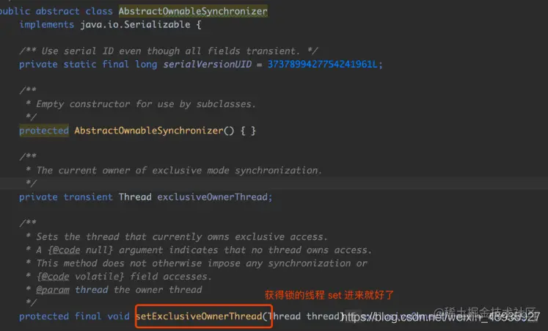Click the @param tag in the Javadoc

[53, 290]
